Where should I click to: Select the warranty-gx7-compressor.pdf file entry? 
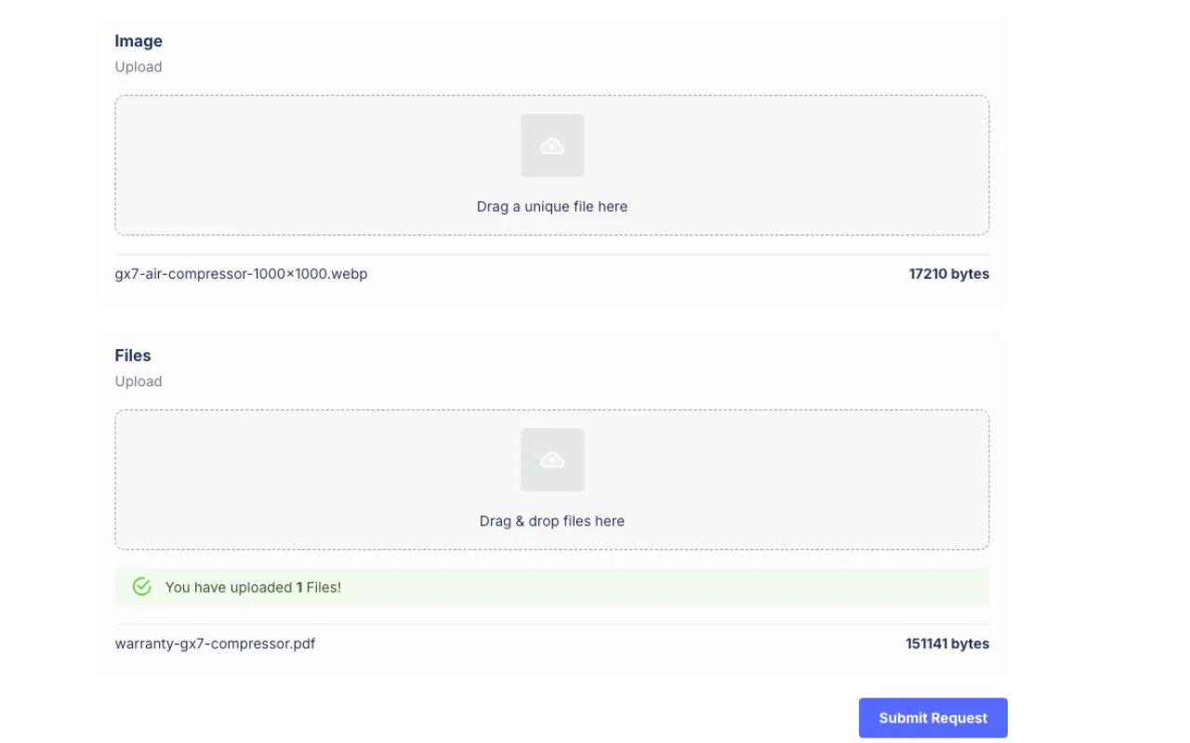click(215, 644)
